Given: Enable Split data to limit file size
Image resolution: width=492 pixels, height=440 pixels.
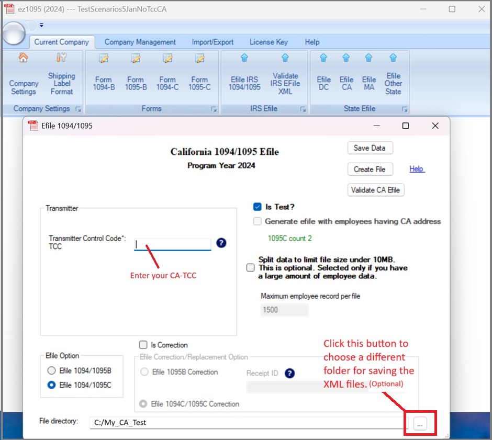Looking at the screenshot, I should pyautogui.click(x=251, y=267).
